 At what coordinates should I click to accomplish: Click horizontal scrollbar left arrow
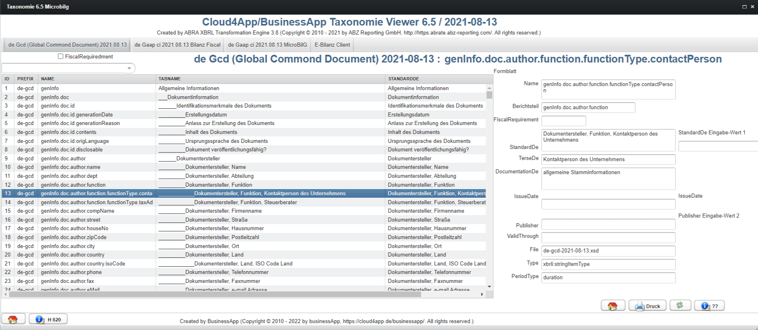click(x=5, y=294)
